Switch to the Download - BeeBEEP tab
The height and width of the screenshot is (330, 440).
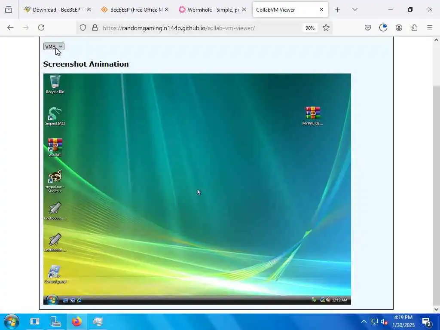(57, 9)
